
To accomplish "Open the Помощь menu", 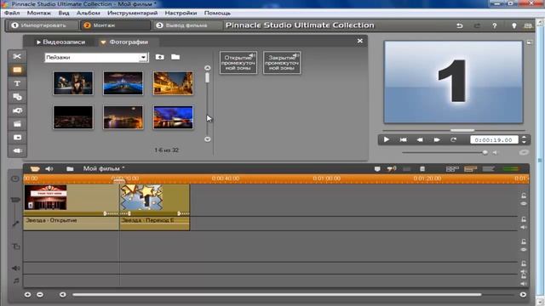I will (x=217, y=13).
